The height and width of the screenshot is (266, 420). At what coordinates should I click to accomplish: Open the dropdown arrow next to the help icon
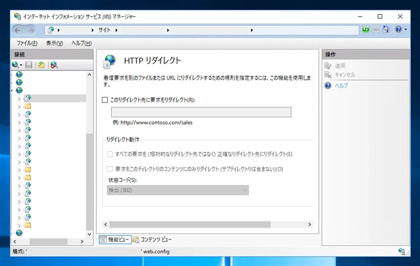pos(406,29)
